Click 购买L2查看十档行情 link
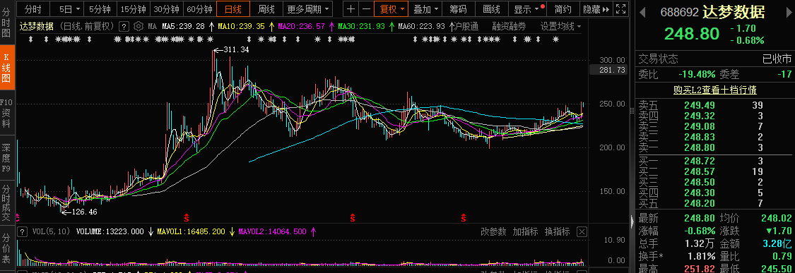795x273 pixels. point(714,90)
